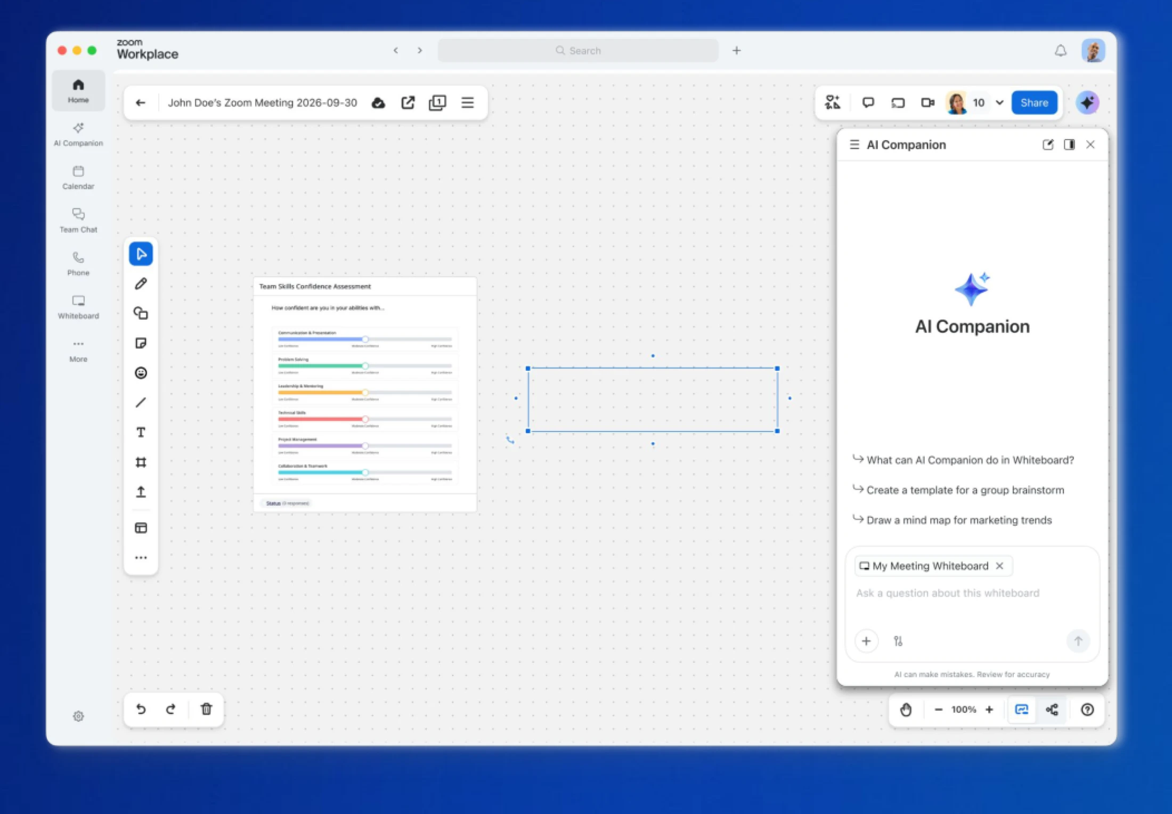Go back from the whiteboard

pos(140,103)
